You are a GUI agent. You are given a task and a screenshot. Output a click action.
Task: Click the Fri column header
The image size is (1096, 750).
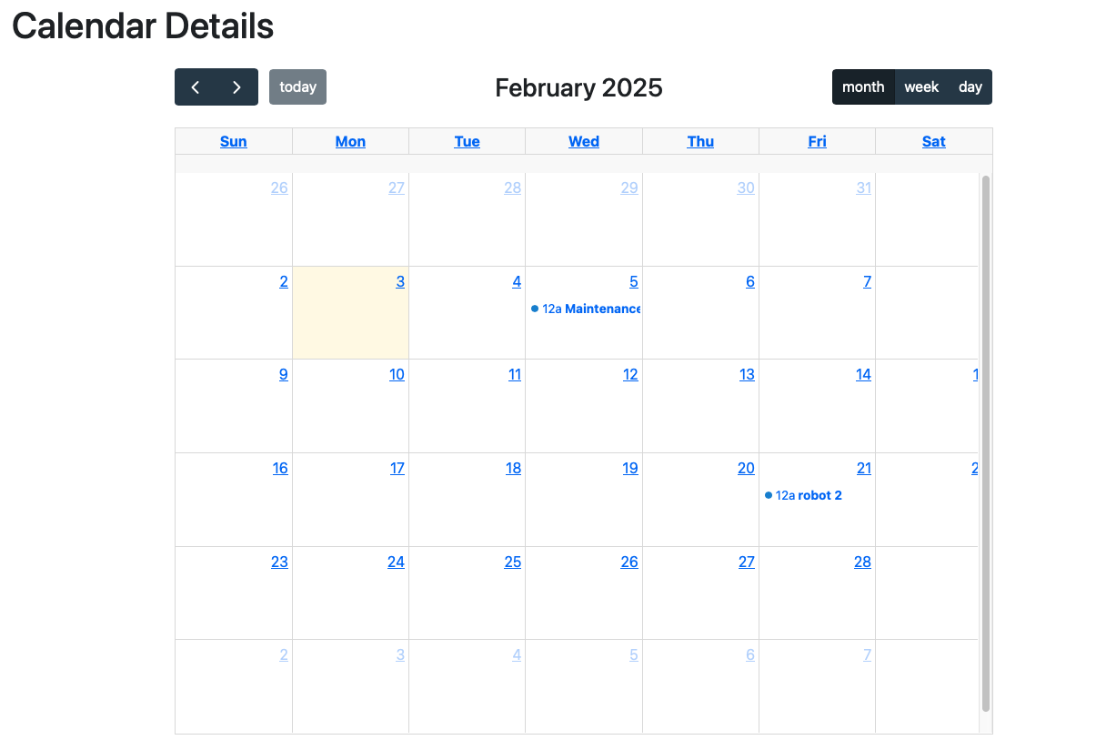(x=818, y=141)
